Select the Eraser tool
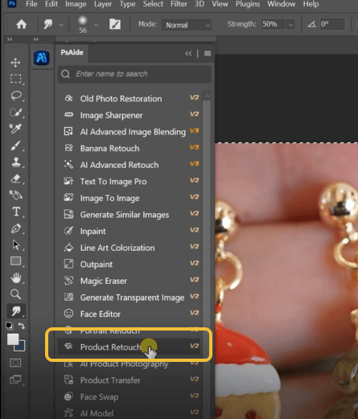The height and width of the screenshot is (419, 358). 15,179
